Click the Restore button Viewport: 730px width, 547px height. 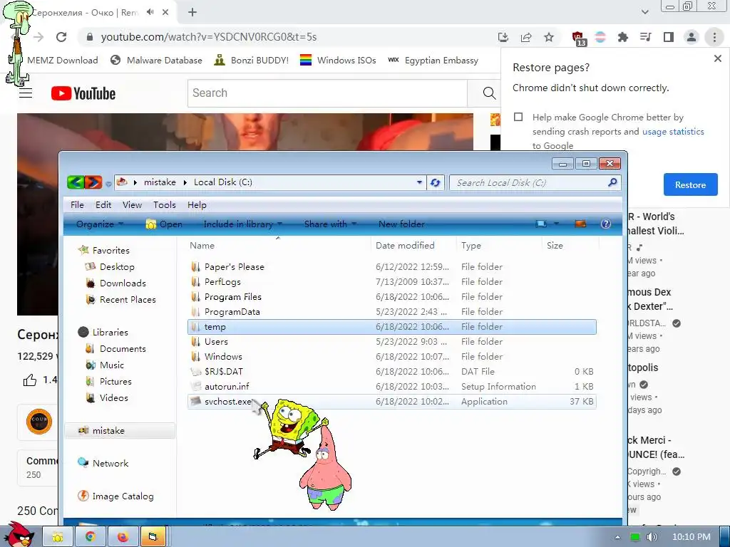(x=690, y=184)
